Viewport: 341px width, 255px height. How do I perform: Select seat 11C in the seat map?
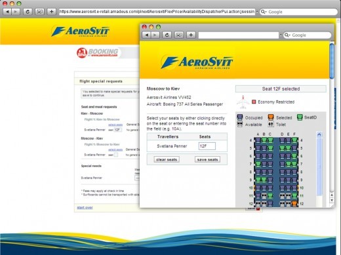[x=270, y=196]
